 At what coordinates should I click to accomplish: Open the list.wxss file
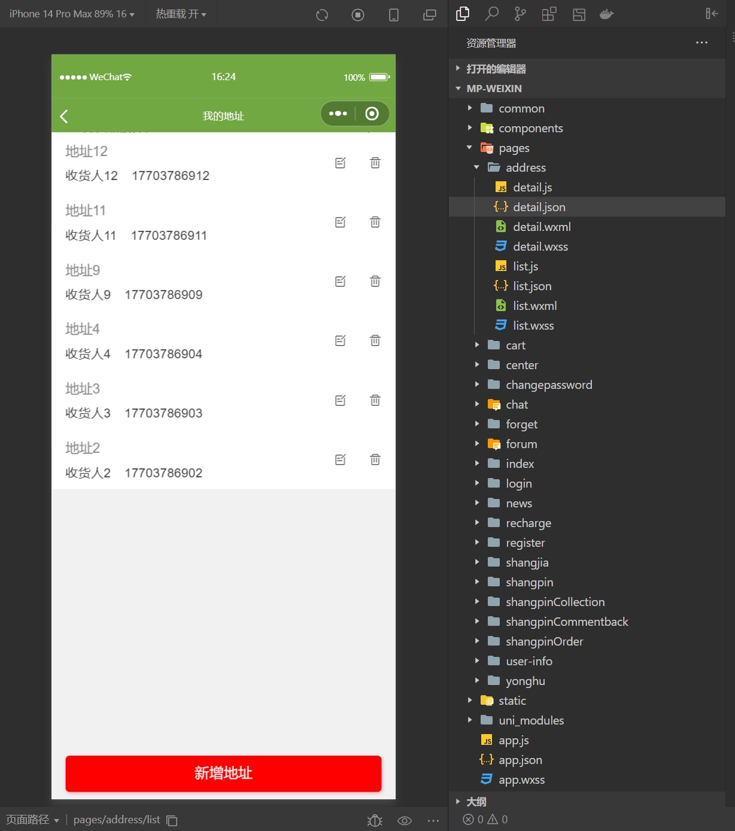pyautogui.click(x=587, y=325)
